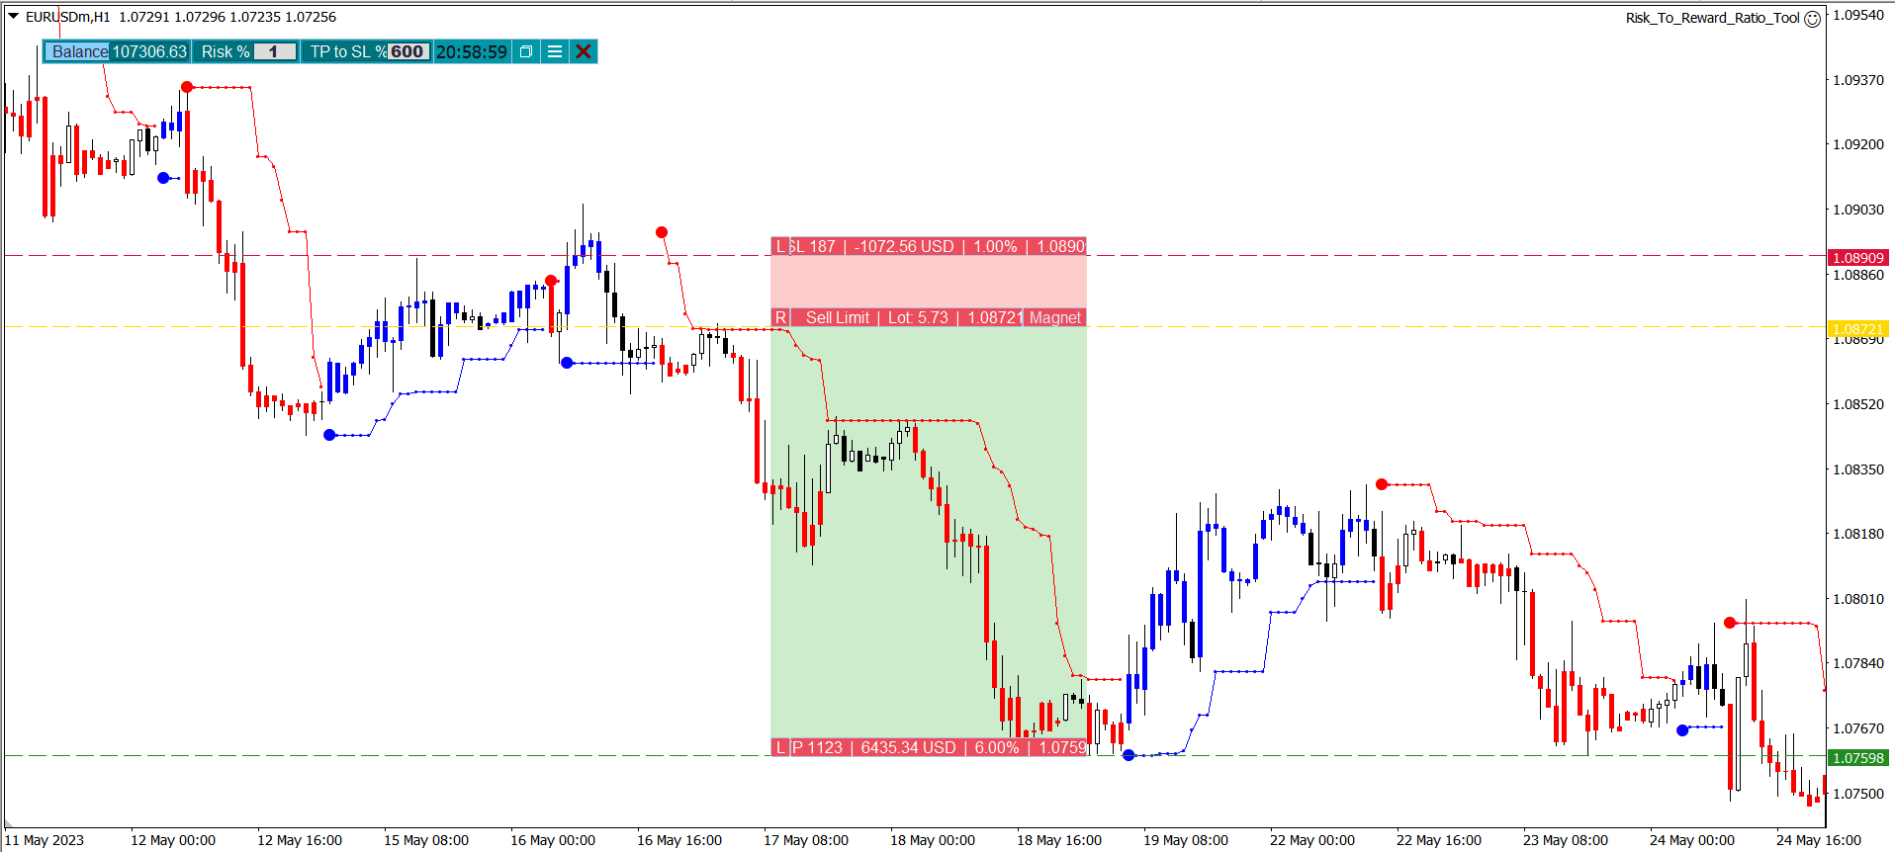
Task: Click the 11 May 2023 date label
Action: (x=45, y=840)
